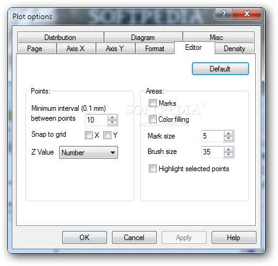Enable Snap to grid X checkbox
This screenshot has height=266, width=278.
coord(89,135)
